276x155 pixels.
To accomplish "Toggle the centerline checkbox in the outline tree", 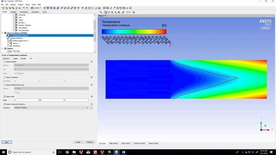I will [x=14, y=15].
